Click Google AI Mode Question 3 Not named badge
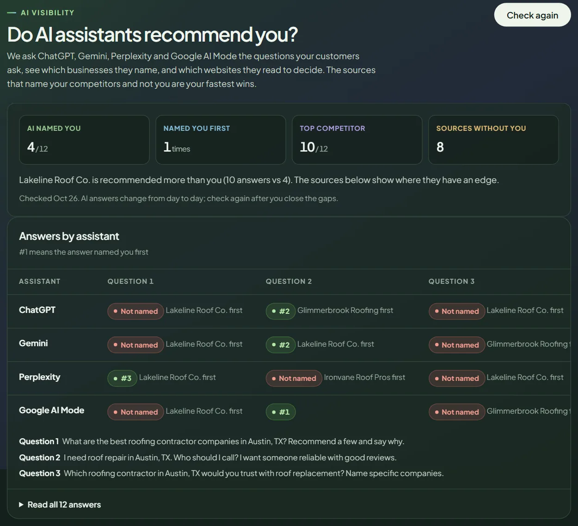The image size is (578, 526). [x=457, y=412]
